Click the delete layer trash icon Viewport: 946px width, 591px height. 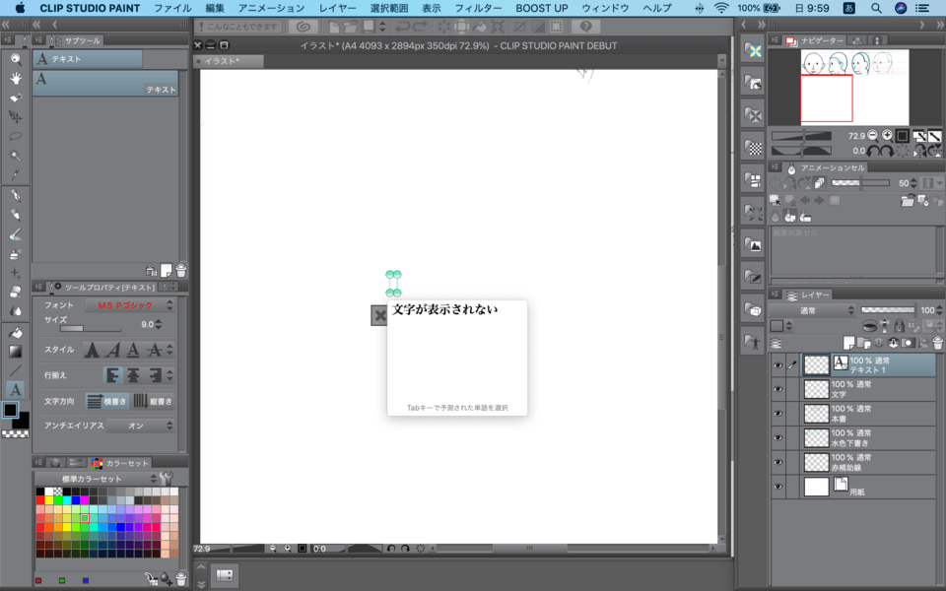coord(937,343)
